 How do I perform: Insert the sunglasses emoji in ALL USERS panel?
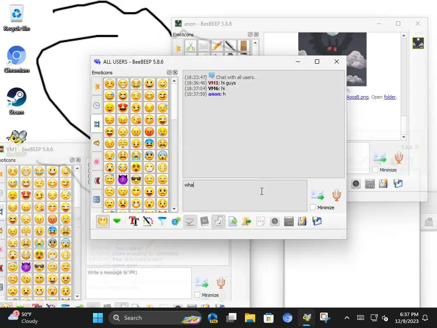coord(136,179)
